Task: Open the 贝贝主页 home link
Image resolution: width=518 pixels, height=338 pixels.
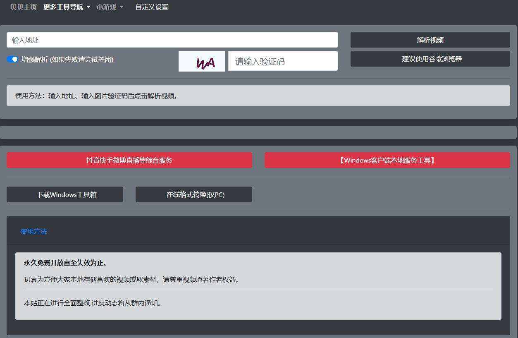Action: pyautogui.click(x=23, y=7)
